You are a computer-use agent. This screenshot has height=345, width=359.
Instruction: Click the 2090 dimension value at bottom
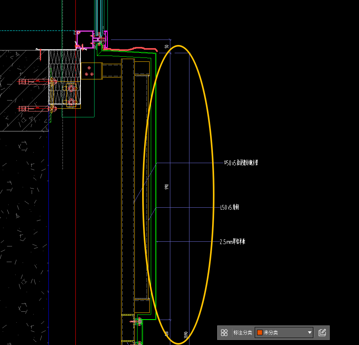pos(186,335)
